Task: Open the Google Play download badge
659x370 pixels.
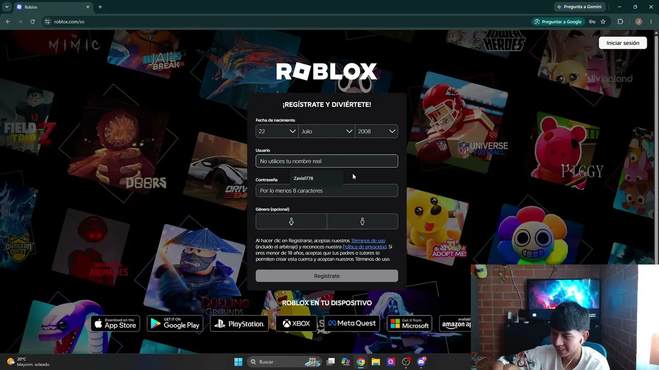Action: (175, 324)
